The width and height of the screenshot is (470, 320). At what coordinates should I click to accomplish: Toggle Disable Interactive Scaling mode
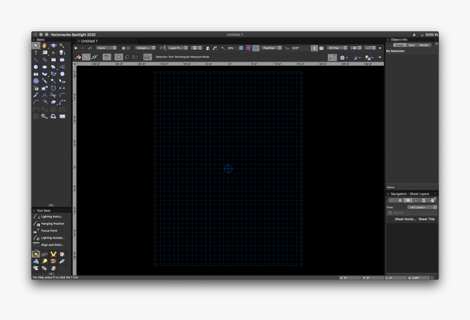(x=78, y=57)
